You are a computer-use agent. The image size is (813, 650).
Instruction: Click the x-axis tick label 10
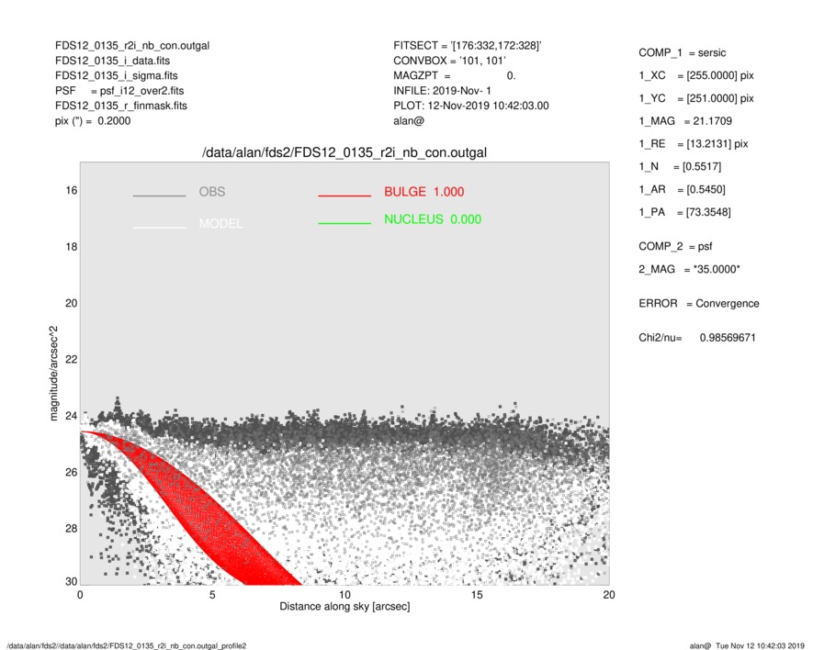pyautogui.click(x=344, y=595)
